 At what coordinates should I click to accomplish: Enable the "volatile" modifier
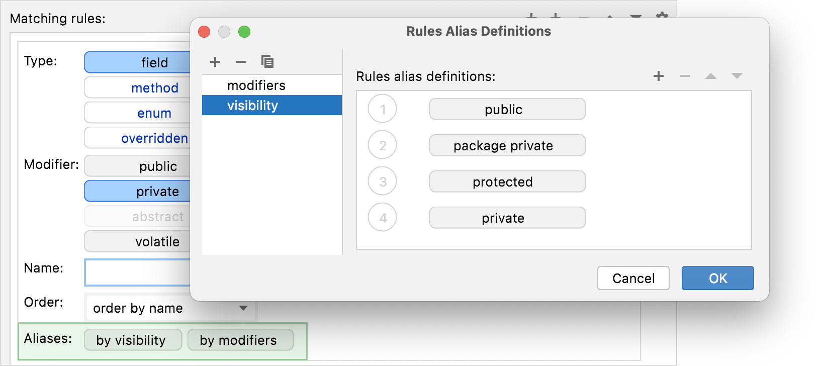(x=156, y=241)
